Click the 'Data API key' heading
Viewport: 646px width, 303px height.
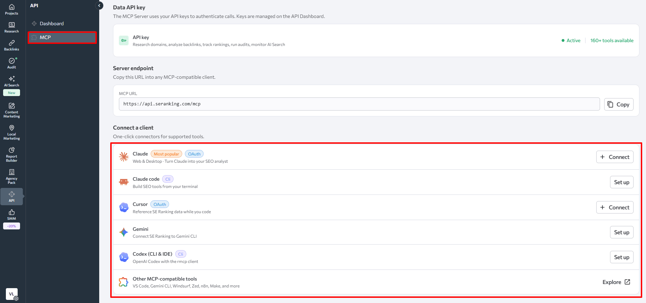pyautogui.click(x=129, y=7)
